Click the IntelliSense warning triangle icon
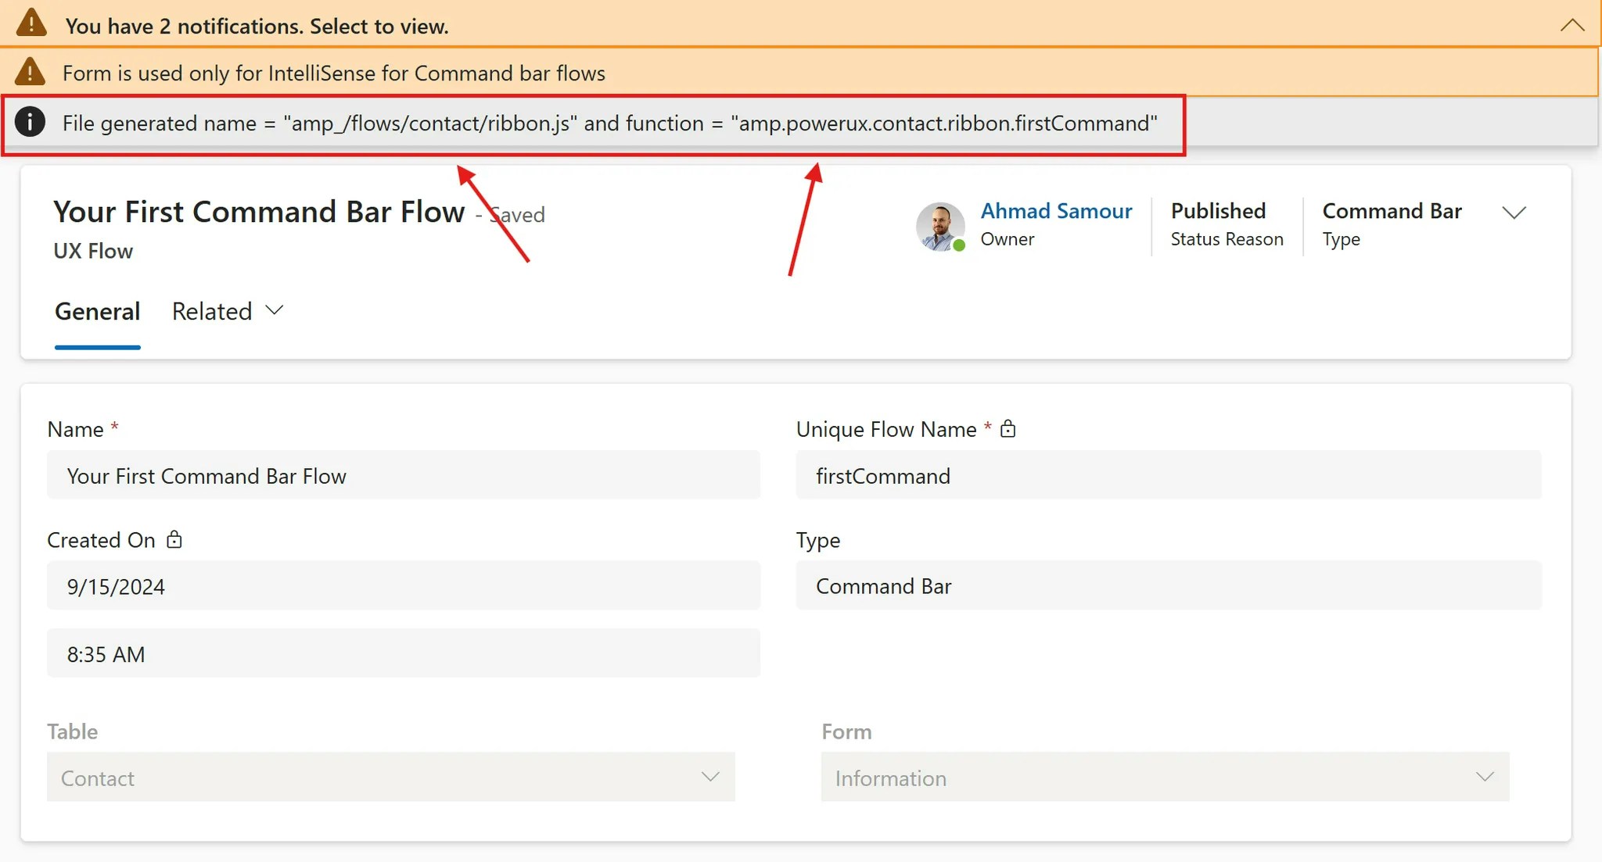Viewport: 1602px width, 862px height. point(31,72)
